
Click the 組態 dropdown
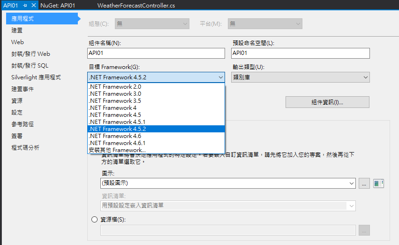click(x=152, y=23)
